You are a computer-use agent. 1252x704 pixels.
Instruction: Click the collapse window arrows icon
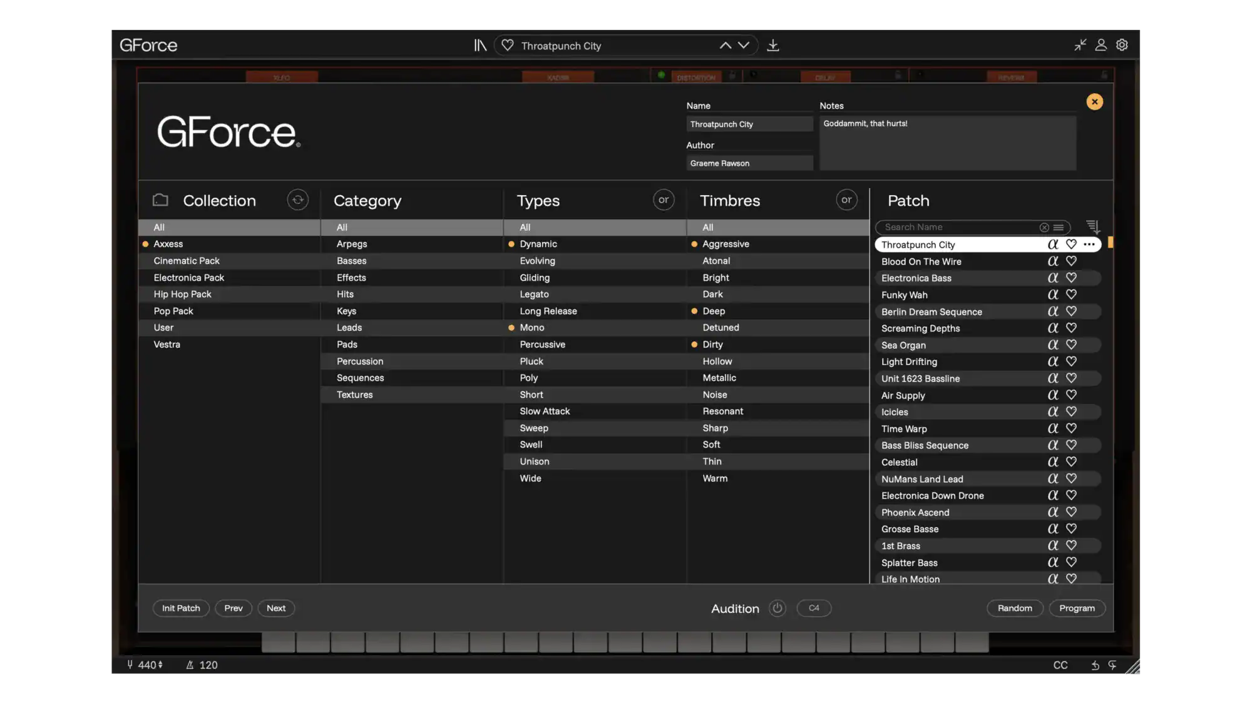click(x=1080, y=45)
